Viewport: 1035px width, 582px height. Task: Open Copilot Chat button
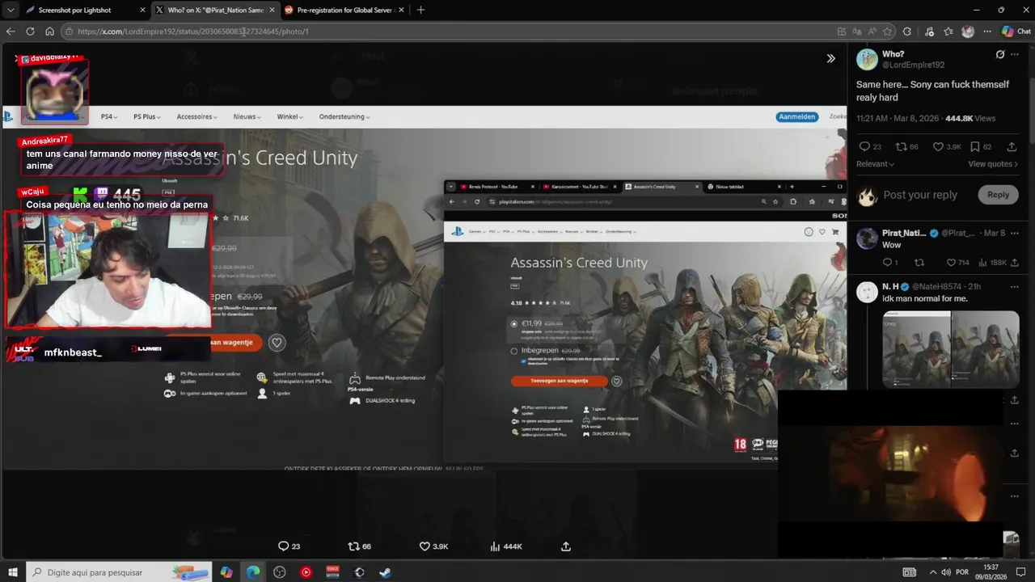1016,32
